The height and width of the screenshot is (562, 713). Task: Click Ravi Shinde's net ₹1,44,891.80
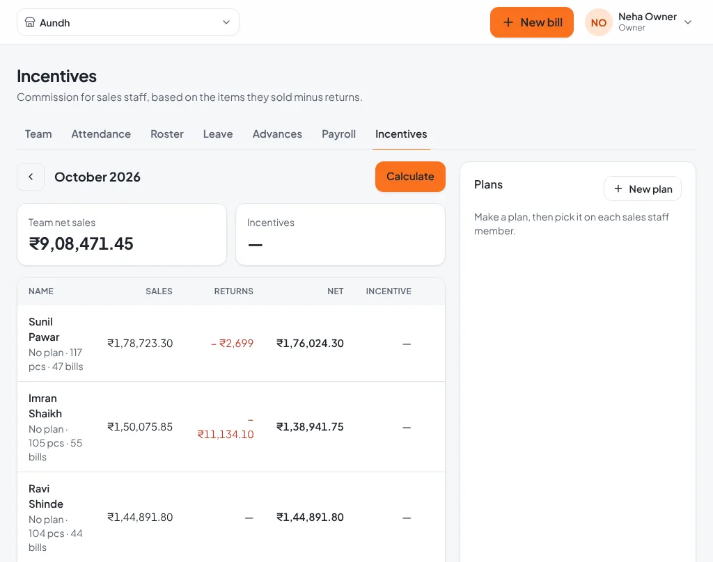(310, 517)
